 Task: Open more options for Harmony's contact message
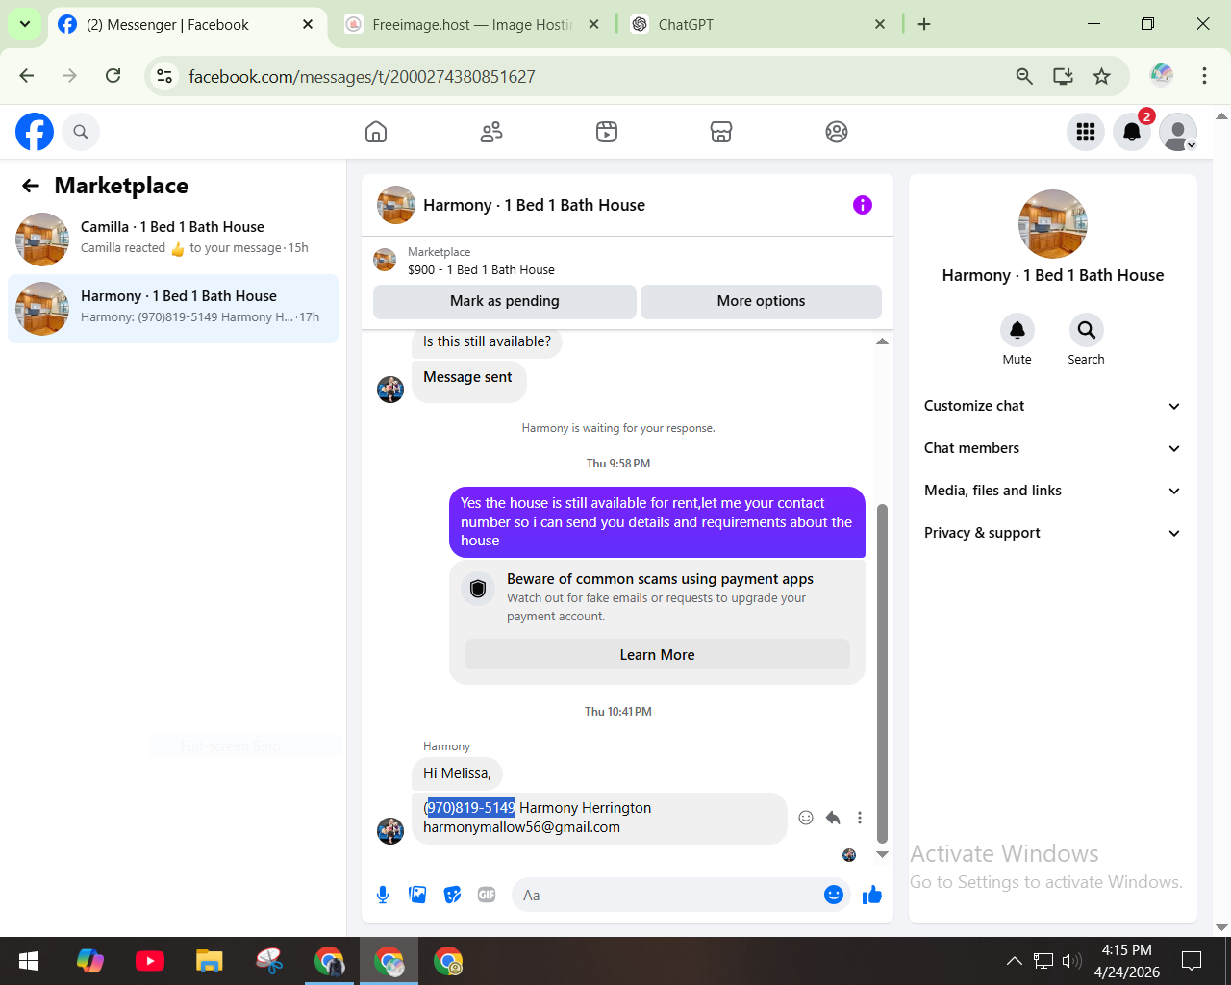coord(860,818)
